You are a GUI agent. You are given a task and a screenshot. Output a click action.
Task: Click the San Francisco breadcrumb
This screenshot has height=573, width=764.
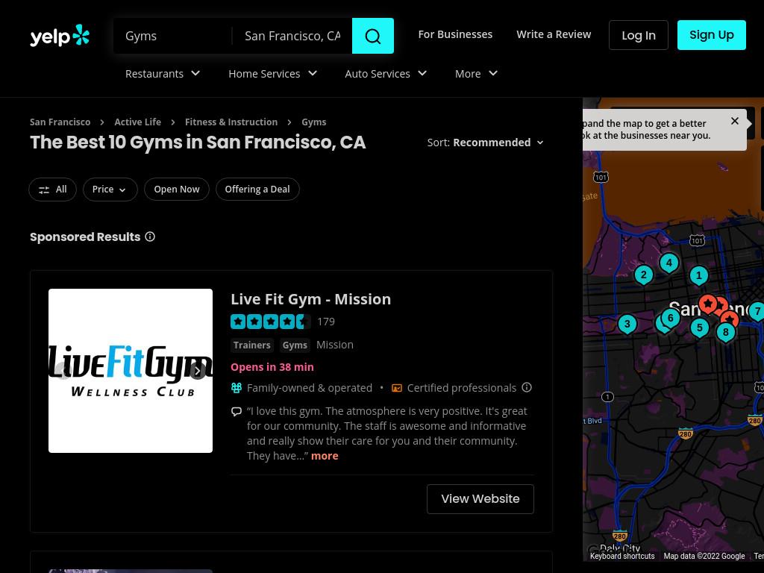click(x=60, y=122)
